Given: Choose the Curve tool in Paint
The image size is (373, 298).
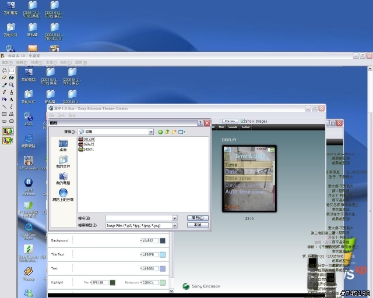Looking at the screenshot, I should click(12, 107).
